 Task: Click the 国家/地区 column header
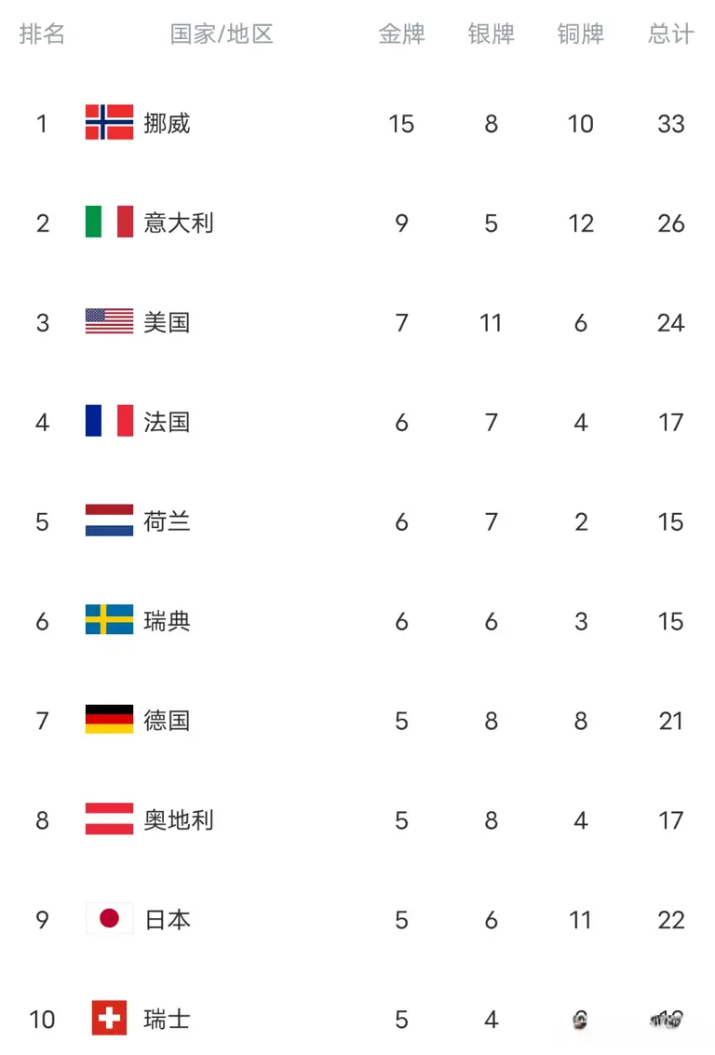(x=222, y=34)
